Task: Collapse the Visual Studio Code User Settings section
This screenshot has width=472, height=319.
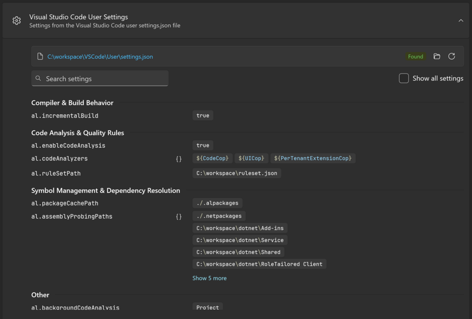Action: click(461, 21)
